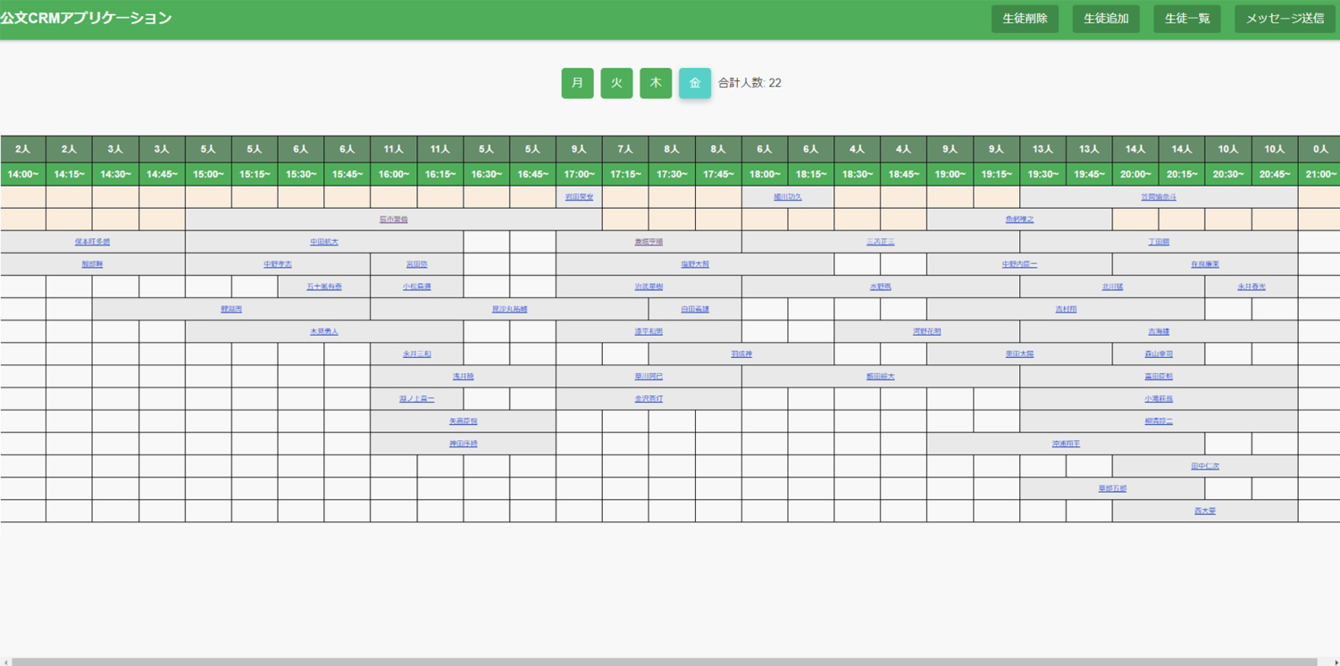Show the 木 schedule tab

click(x=656, y=83)
